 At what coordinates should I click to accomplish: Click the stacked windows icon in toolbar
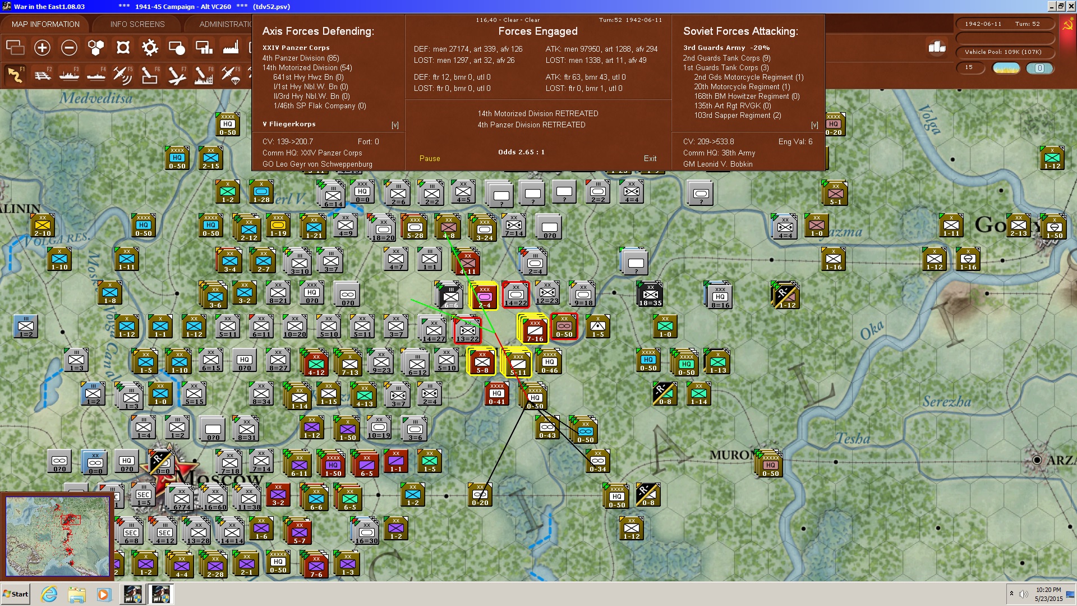15,48
